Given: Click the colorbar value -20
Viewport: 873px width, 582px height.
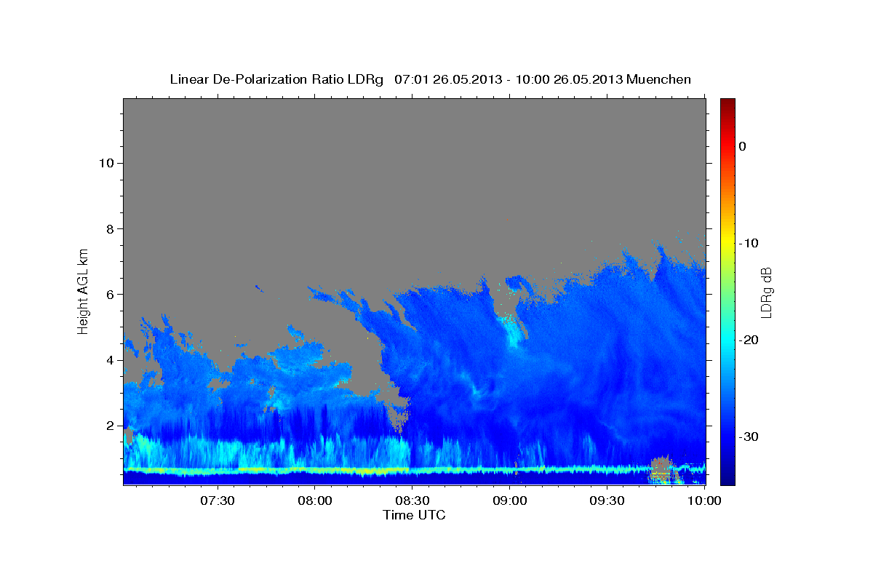Looking at the screenshot, I should [x=749, y=340].
